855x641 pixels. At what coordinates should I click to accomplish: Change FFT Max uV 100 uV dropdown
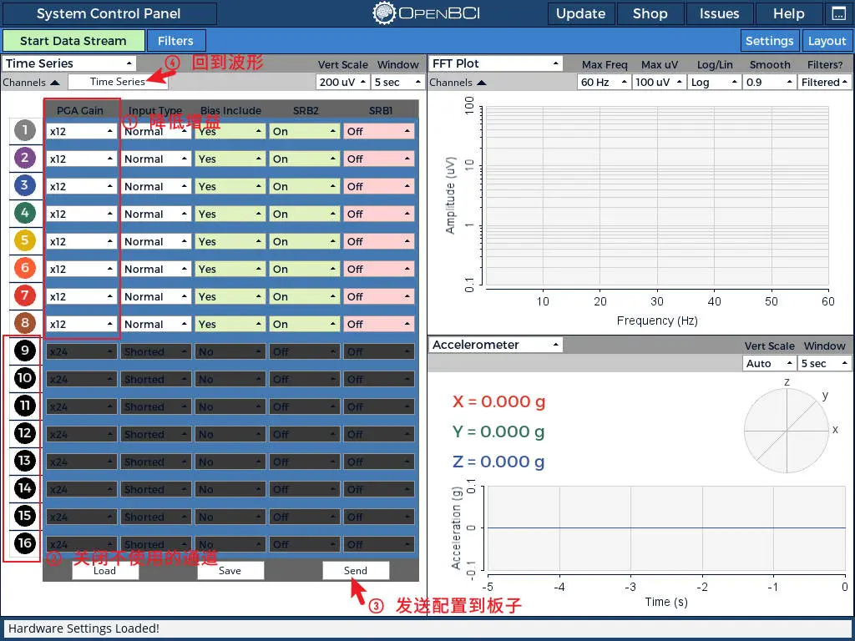[x=659, y=83]
